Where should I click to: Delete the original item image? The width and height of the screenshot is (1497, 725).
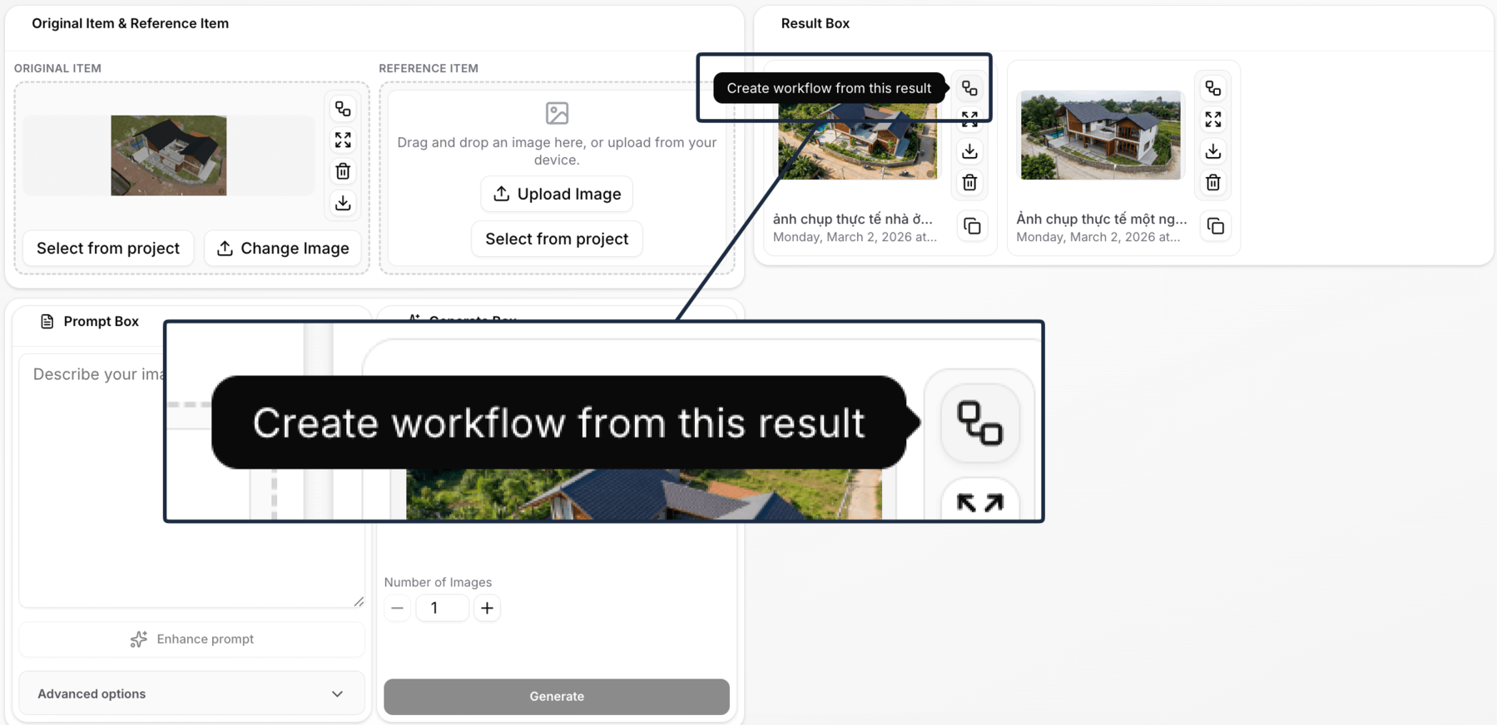point(343,171)
